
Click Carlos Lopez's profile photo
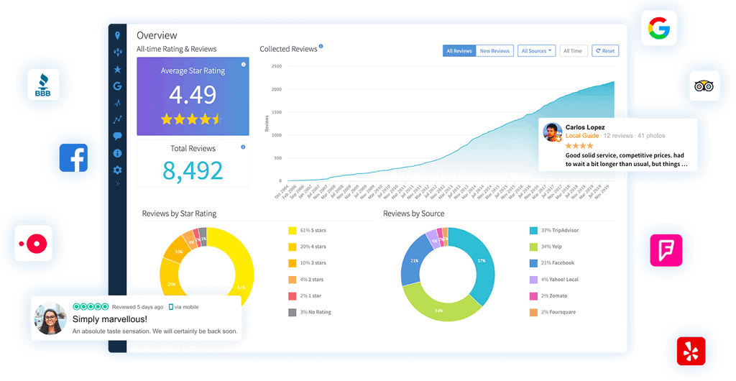click(553, 132)
